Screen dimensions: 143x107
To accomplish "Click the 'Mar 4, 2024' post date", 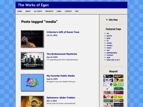I will pyautogui.click(x=52, y=101).
